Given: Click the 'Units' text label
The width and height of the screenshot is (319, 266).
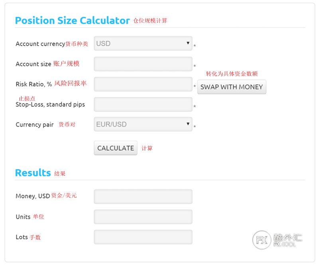Looking at the screenshot, I should point(23,217).
